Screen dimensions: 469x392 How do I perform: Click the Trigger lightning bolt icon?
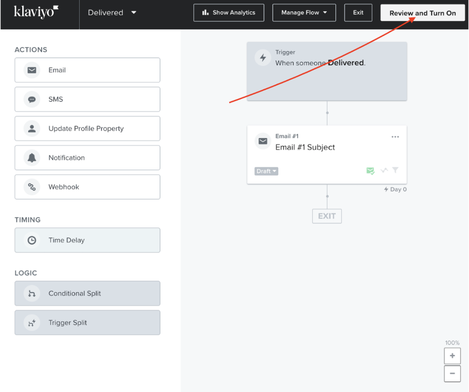coord(263,57)
